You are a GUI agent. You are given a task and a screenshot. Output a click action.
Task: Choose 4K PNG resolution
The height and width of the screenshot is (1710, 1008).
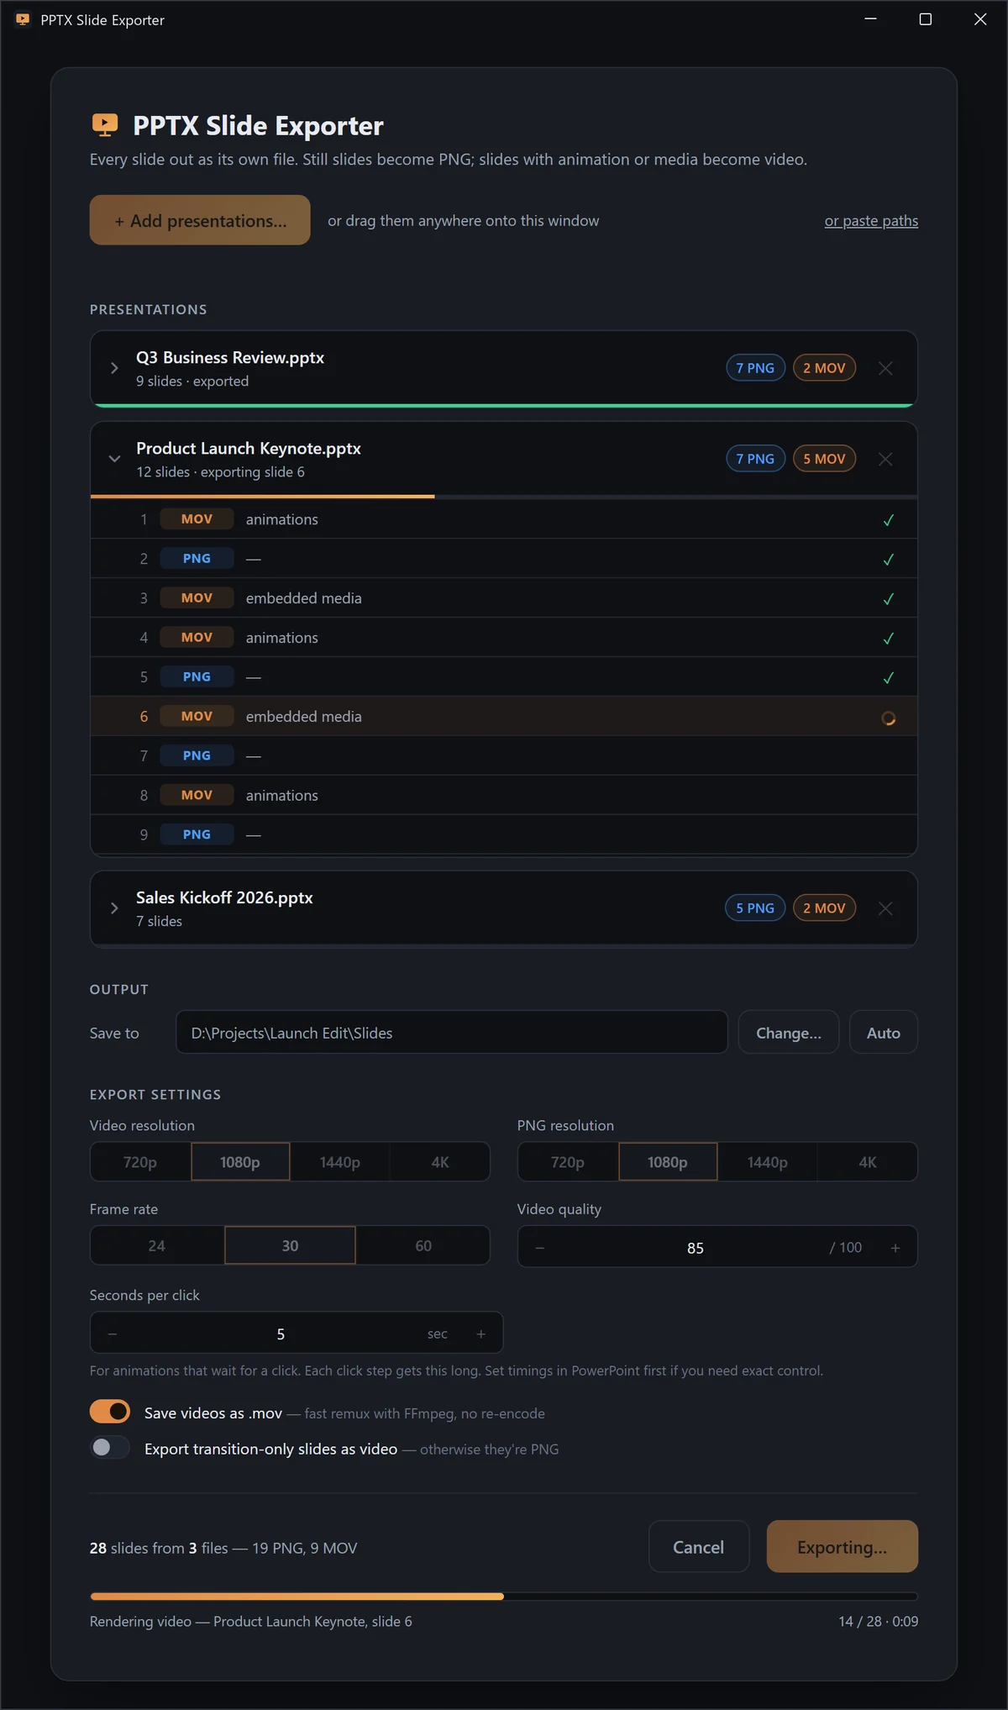point(868,1162)
